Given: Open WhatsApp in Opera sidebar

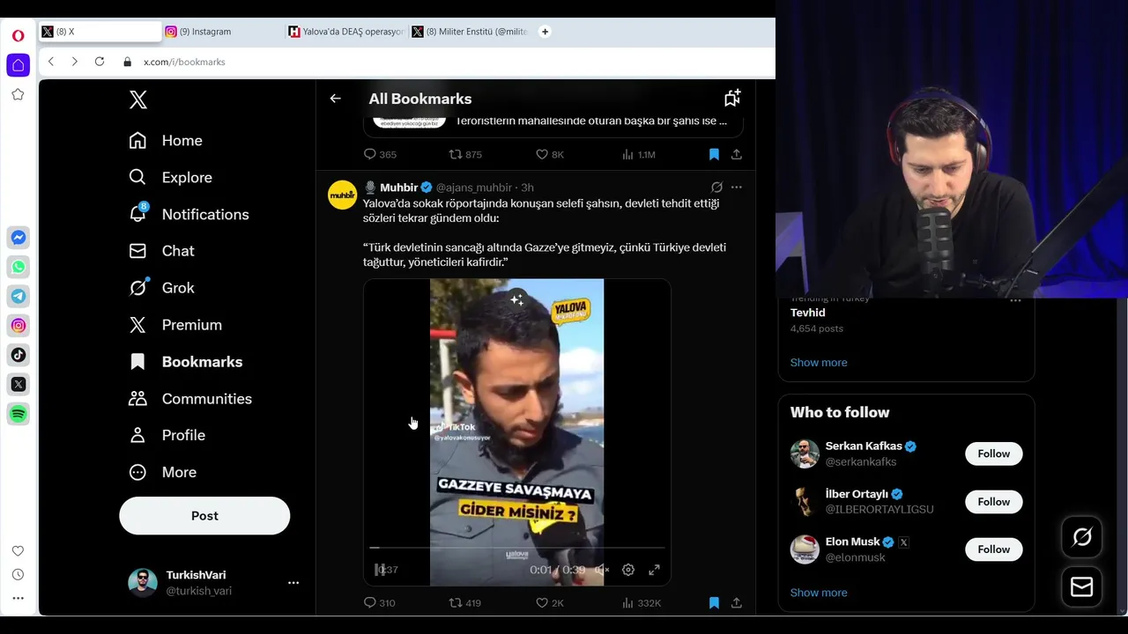Looking at the screenshot, I should tap(19, 267).
